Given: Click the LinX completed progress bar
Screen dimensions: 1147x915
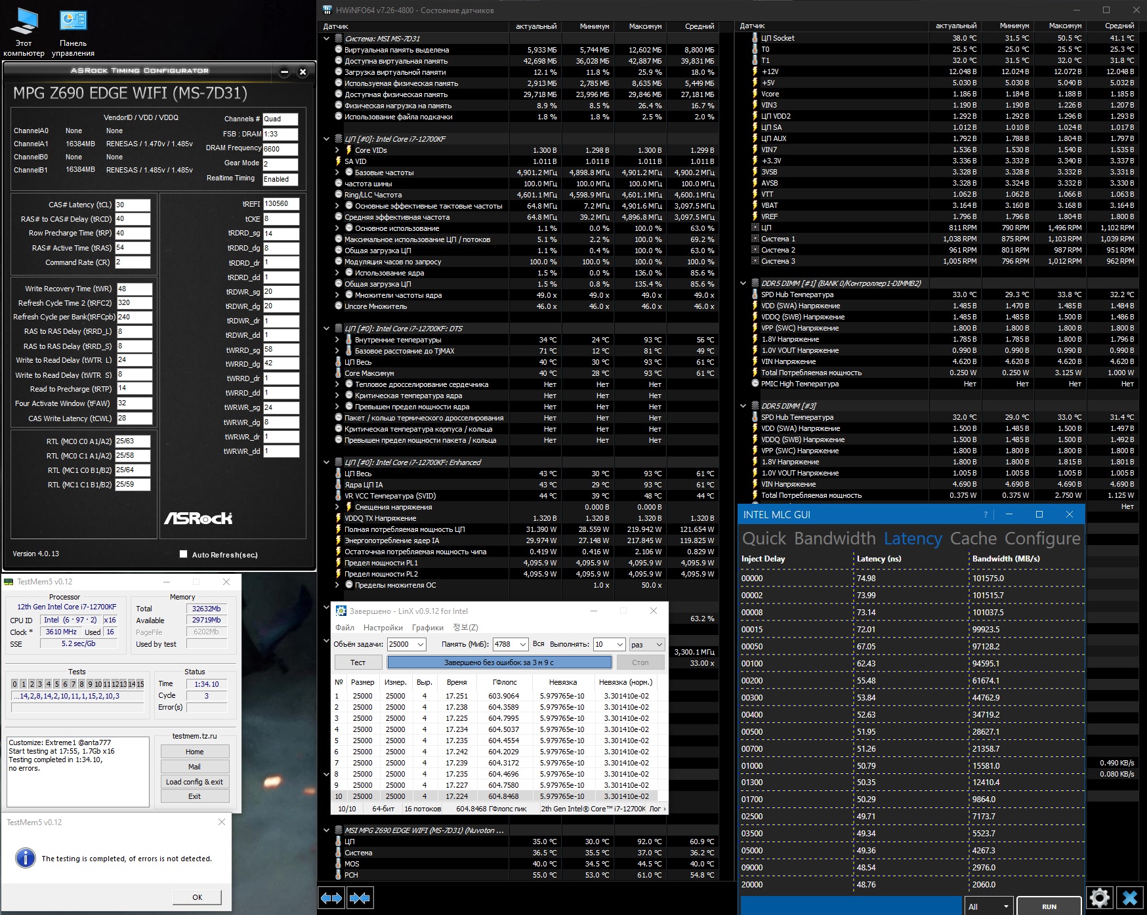Looking at the screenshot, I should click(x=499, y=662).
